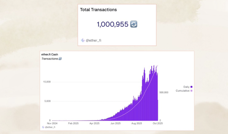Click the Nov 2024 x-axis label
Viewport: 228px width, 134px height.
52,123
